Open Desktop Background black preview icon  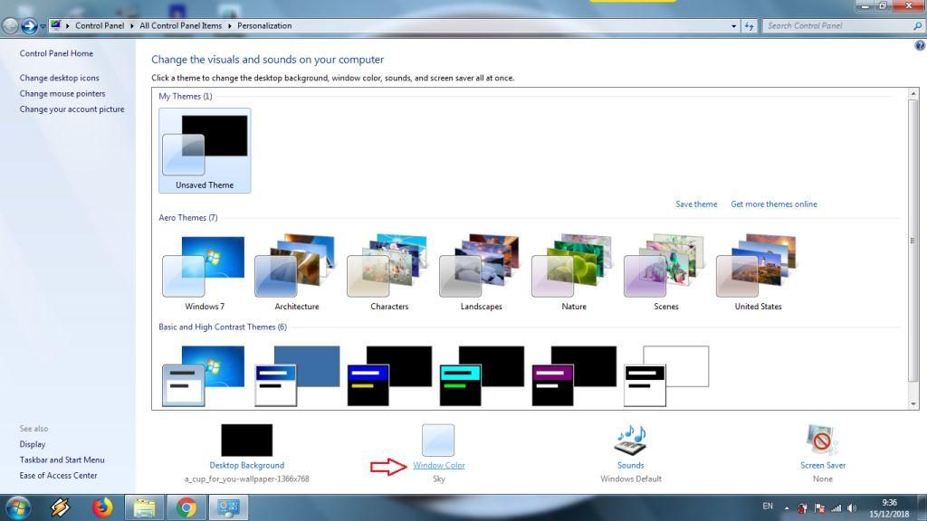pos(246,440)
